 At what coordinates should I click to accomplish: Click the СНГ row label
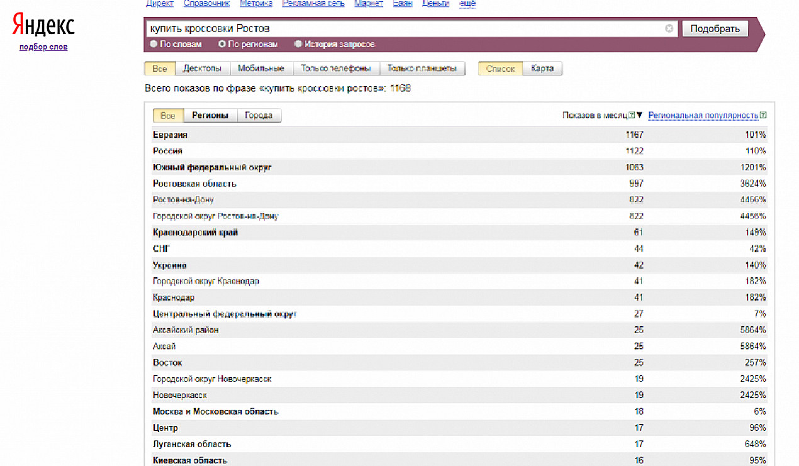pyautogui.click(x=161, y=249)
